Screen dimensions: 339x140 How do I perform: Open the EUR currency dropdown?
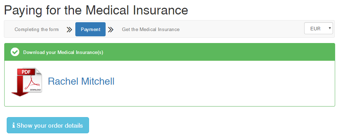point(319,29)
